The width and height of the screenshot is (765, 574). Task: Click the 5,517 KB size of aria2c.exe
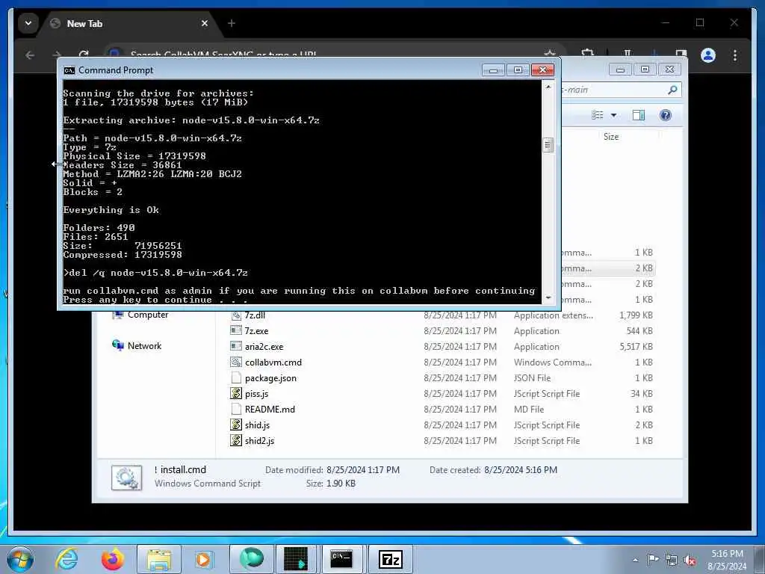tap(636, 347)
